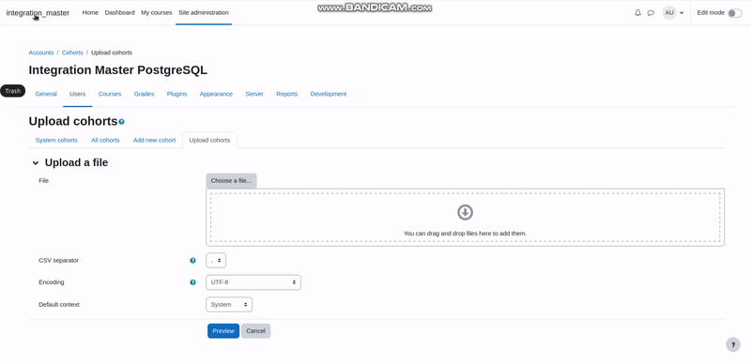Switch to the Grades admin tab
751x364 pixels.
(144, 94)
